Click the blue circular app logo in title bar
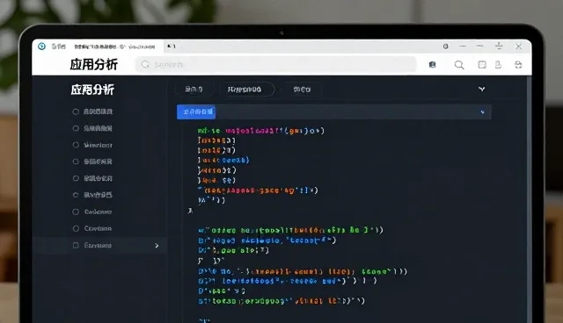 click(41, 47)
